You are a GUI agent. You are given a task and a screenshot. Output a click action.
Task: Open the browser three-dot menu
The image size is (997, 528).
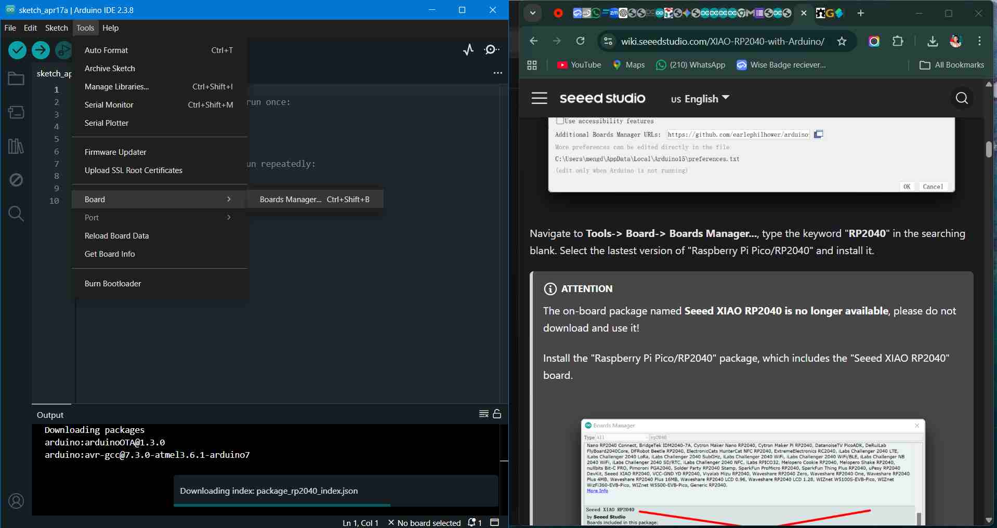[979, 41]
